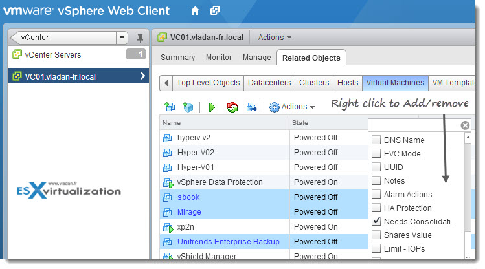Uncheck Needs Consolidation column checkbox
The height and width of the screenshot is (269, 485).
376,221
